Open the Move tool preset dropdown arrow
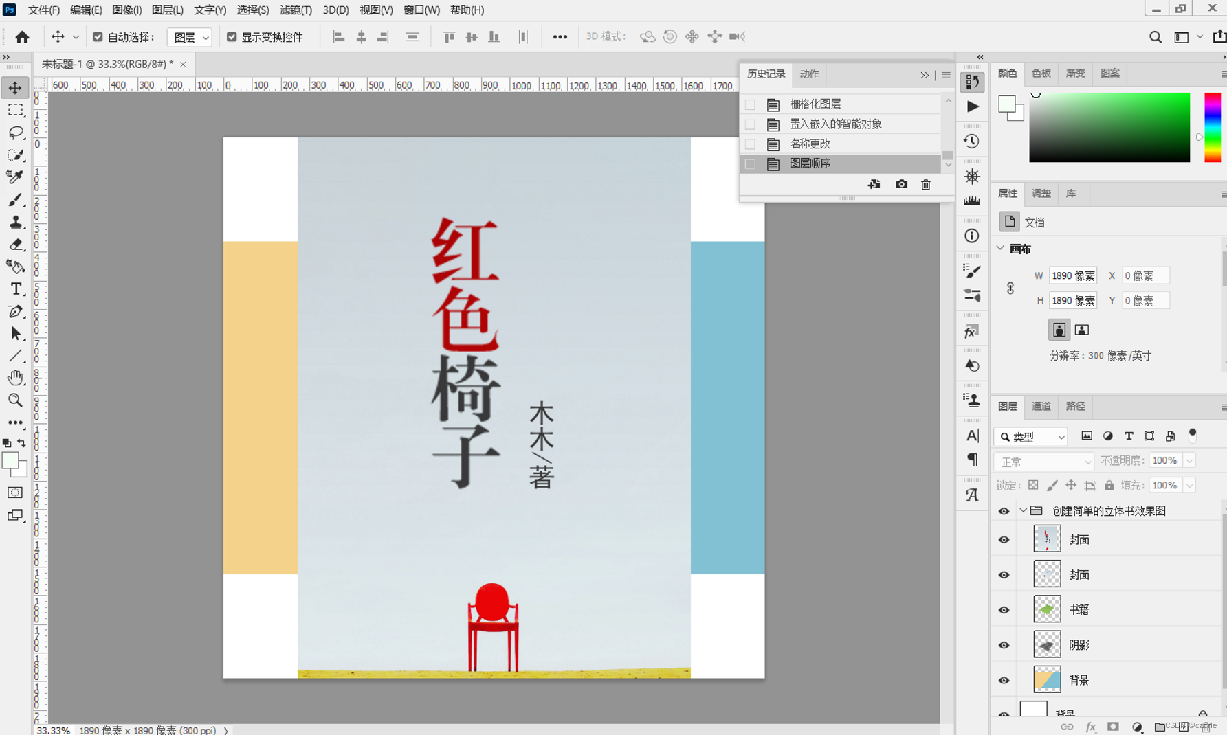Viewport: 1227px width, 735px height. coord(76,37)
